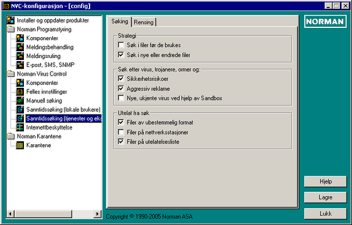Click the icon beside Installer og oppdater produkter
The width and height of the screenshot is (352, 225).
(x=10, y=20)
